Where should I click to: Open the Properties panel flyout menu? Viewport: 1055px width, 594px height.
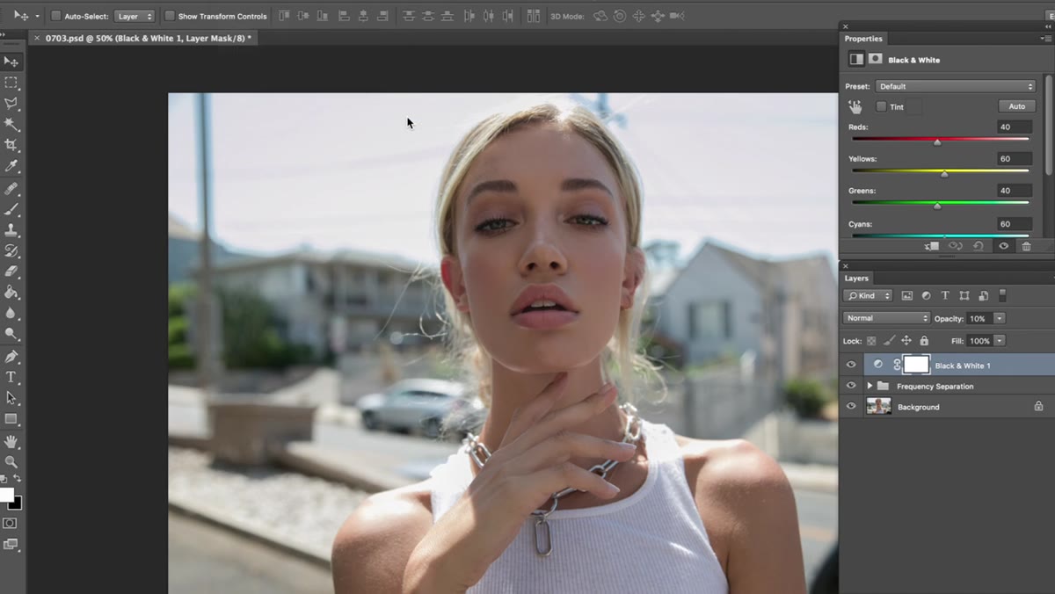pyautogui.click(x=1045, y=39)
